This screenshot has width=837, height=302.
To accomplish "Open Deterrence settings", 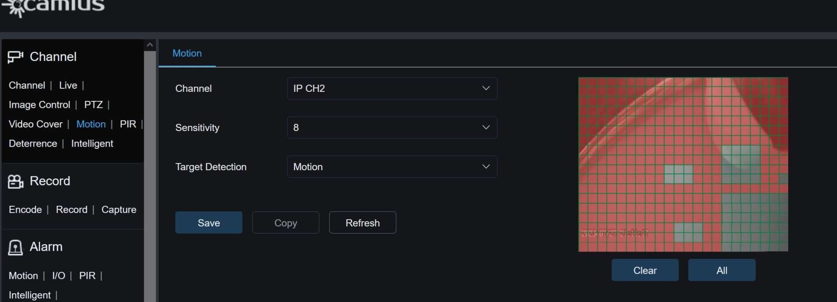I will pyautogui.click(x=32, y=143).
